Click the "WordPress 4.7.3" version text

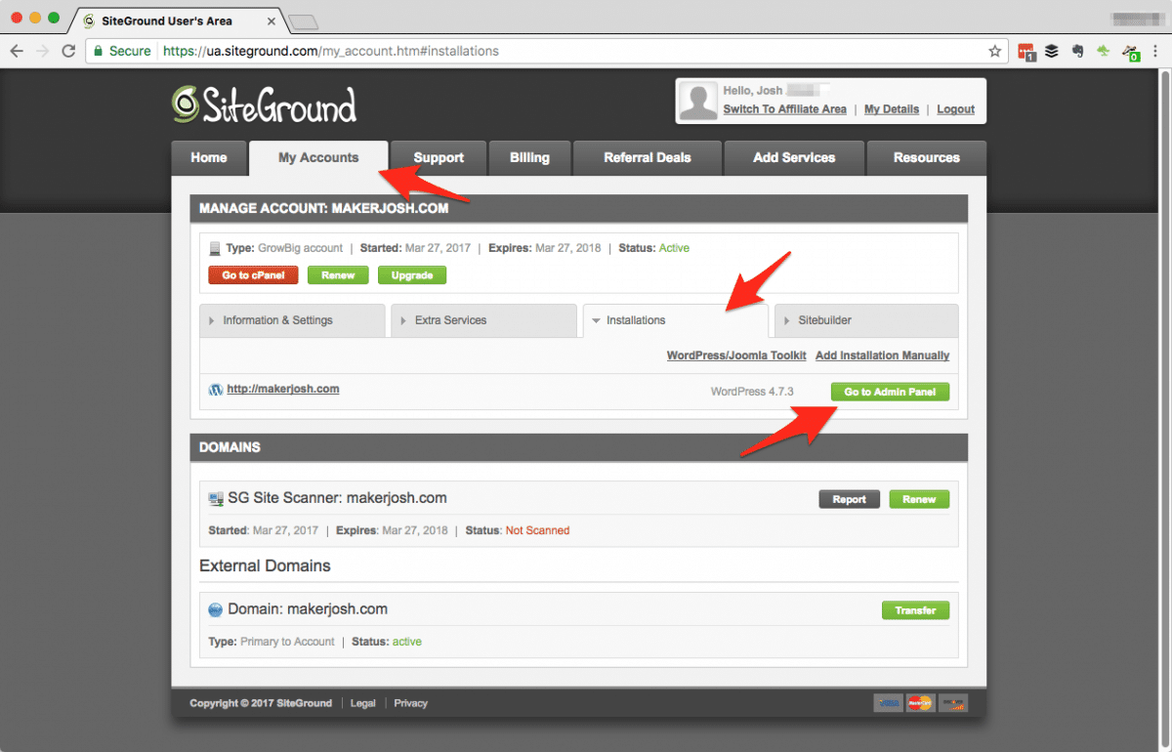(x=752, y=392)
